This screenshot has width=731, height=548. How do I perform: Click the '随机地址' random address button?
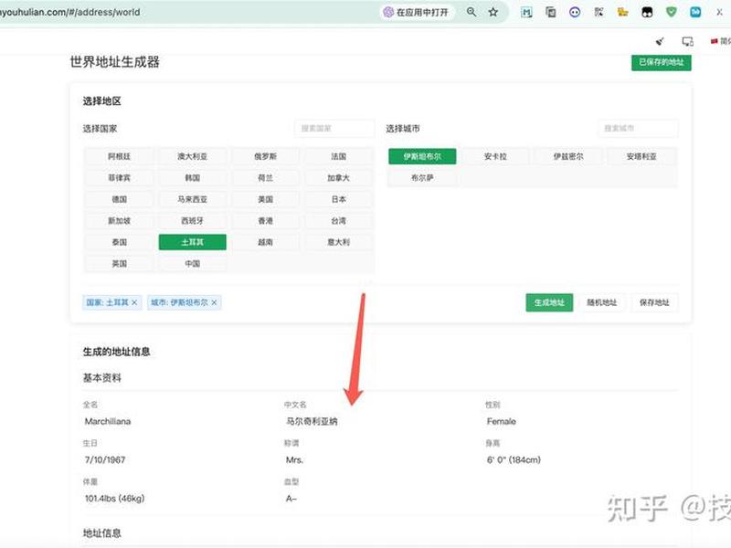coord(602,303)
